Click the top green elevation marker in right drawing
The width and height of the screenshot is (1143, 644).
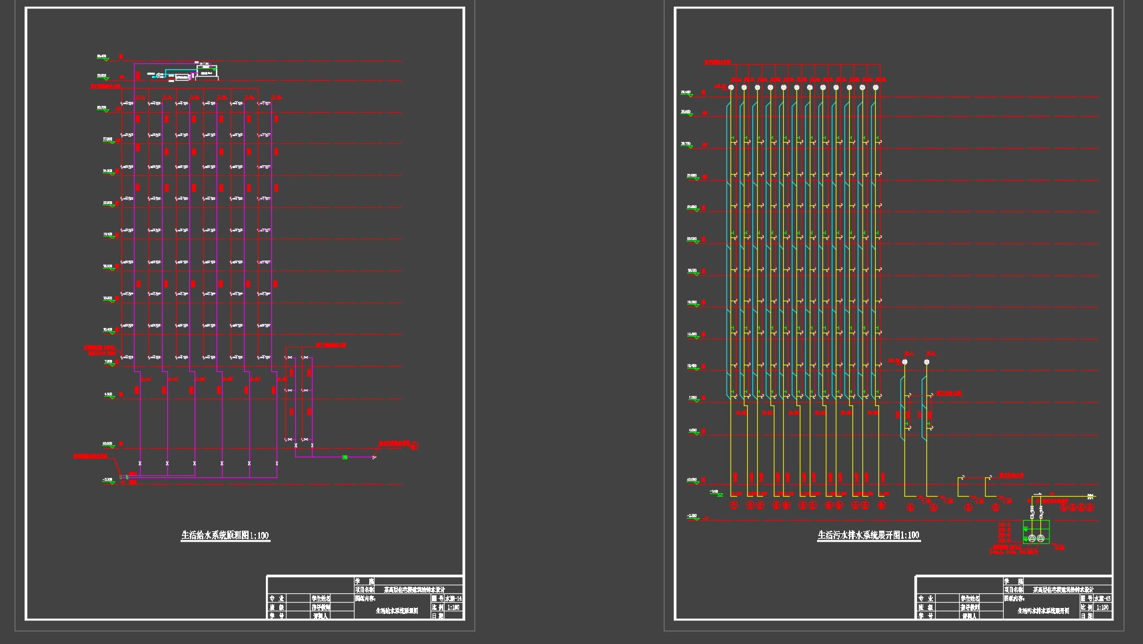(686, 95)
